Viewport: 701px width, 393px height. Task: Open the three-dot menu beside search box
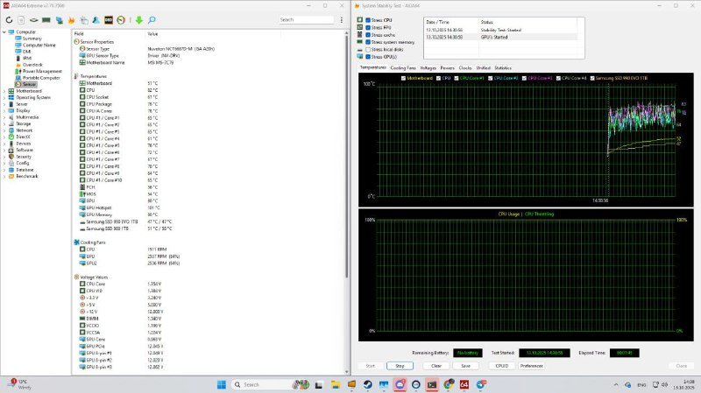pos(342,19)
